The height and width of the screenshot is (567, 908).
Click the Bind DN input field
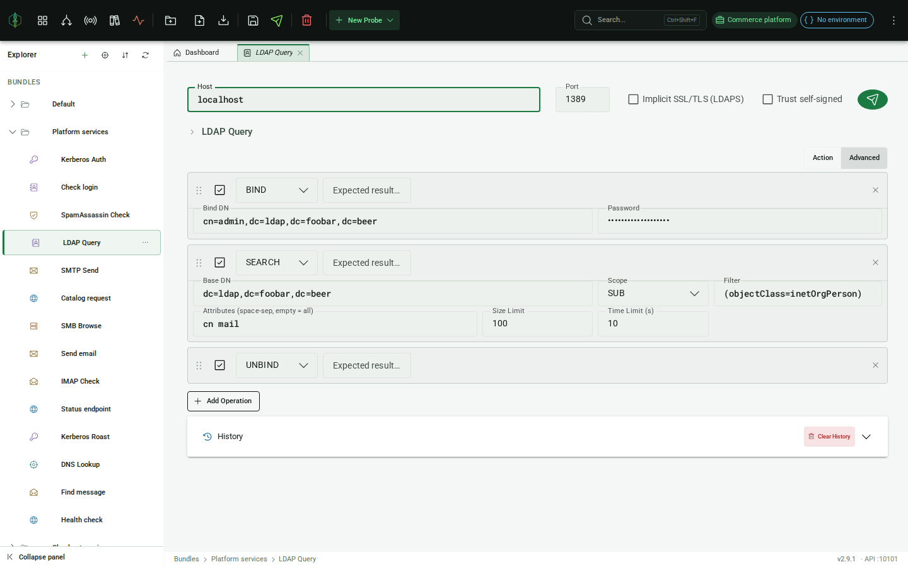pos(392,221)
